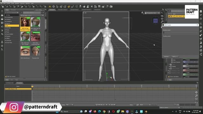The height and width of the screenshot is (114, 203).
Task: Open the Select a Lesson dropdown
Action: (x=170, y=108)
